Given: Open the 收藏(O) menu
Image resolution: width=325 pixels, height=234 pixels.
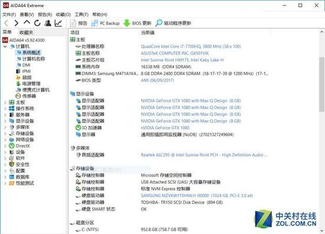Looking at the screenshot, I should click(x=63, y=15).
